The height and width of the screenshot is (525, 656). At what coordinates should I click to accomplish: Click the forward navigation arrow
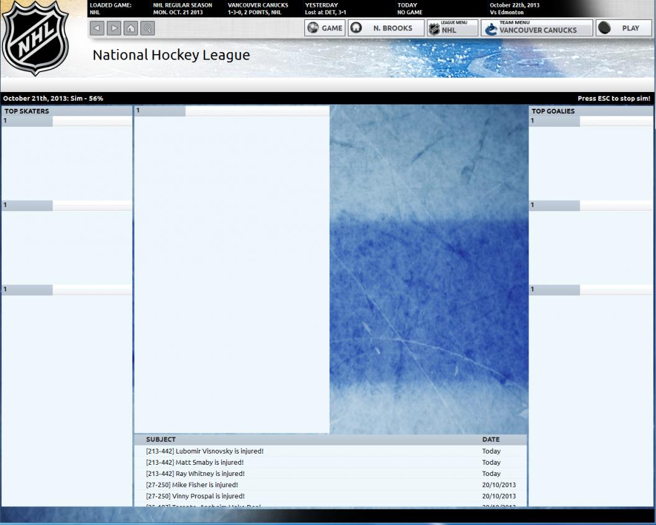pyautogui.click(x=114, y=28)
